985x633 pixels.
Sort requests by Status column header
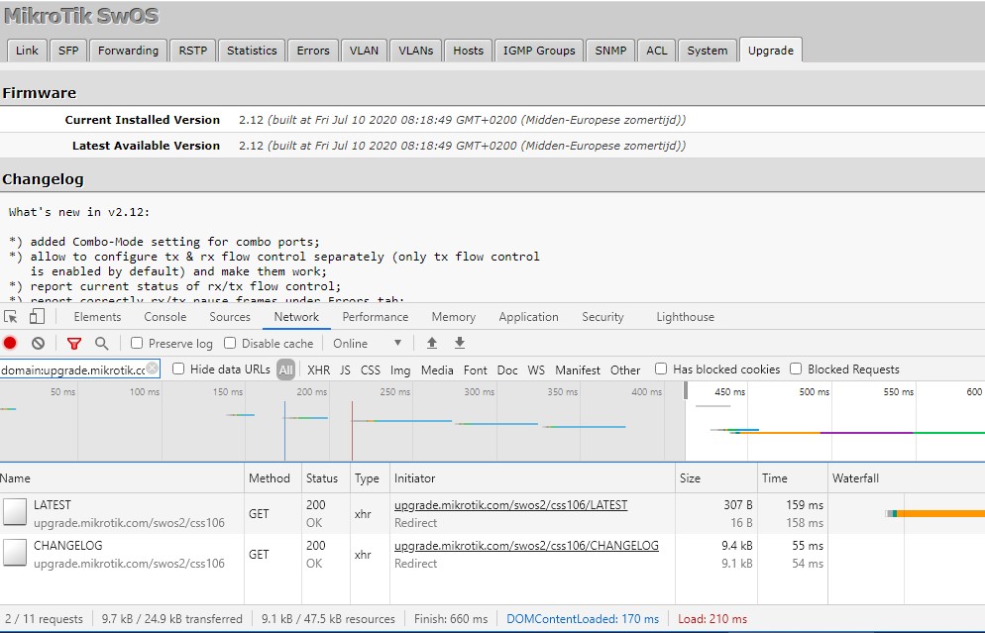pos(325,477)
